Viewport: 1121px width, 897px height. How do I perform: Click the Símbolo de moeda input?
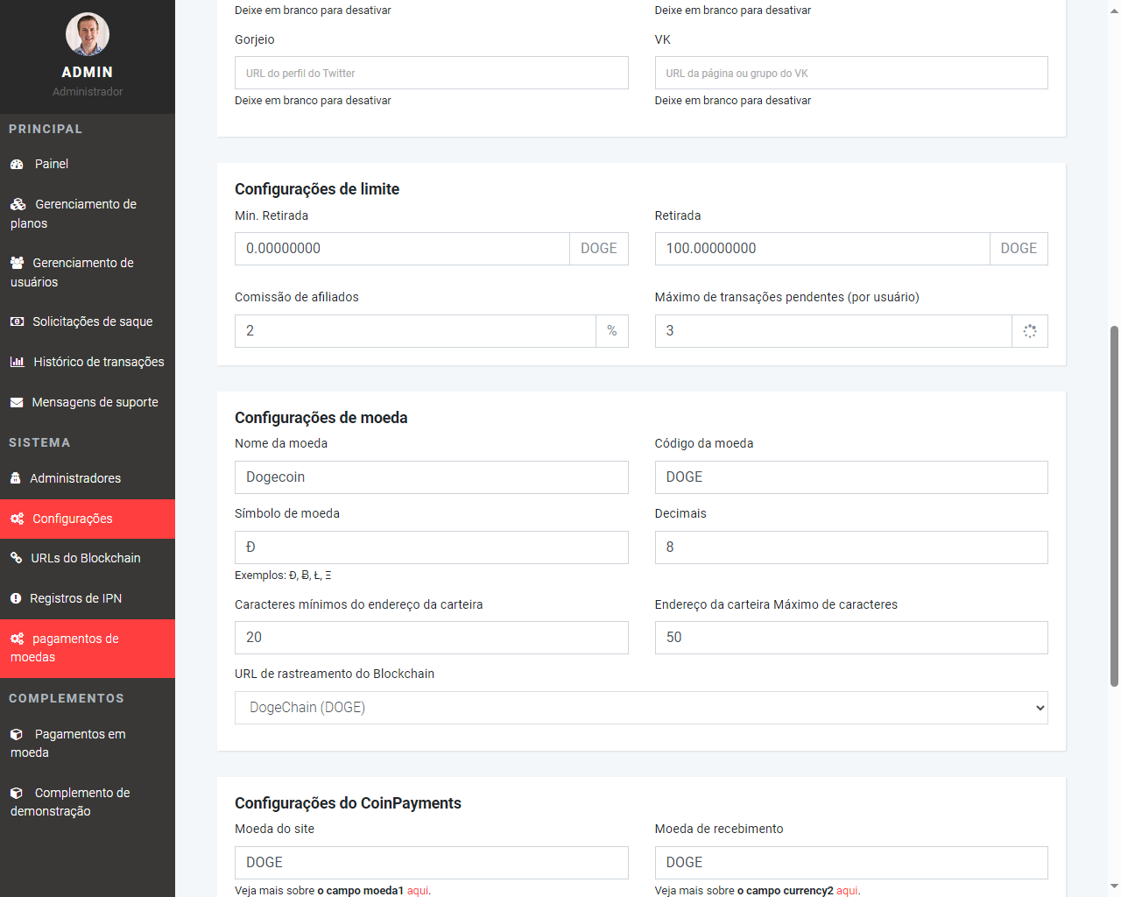tap(431, 547)
